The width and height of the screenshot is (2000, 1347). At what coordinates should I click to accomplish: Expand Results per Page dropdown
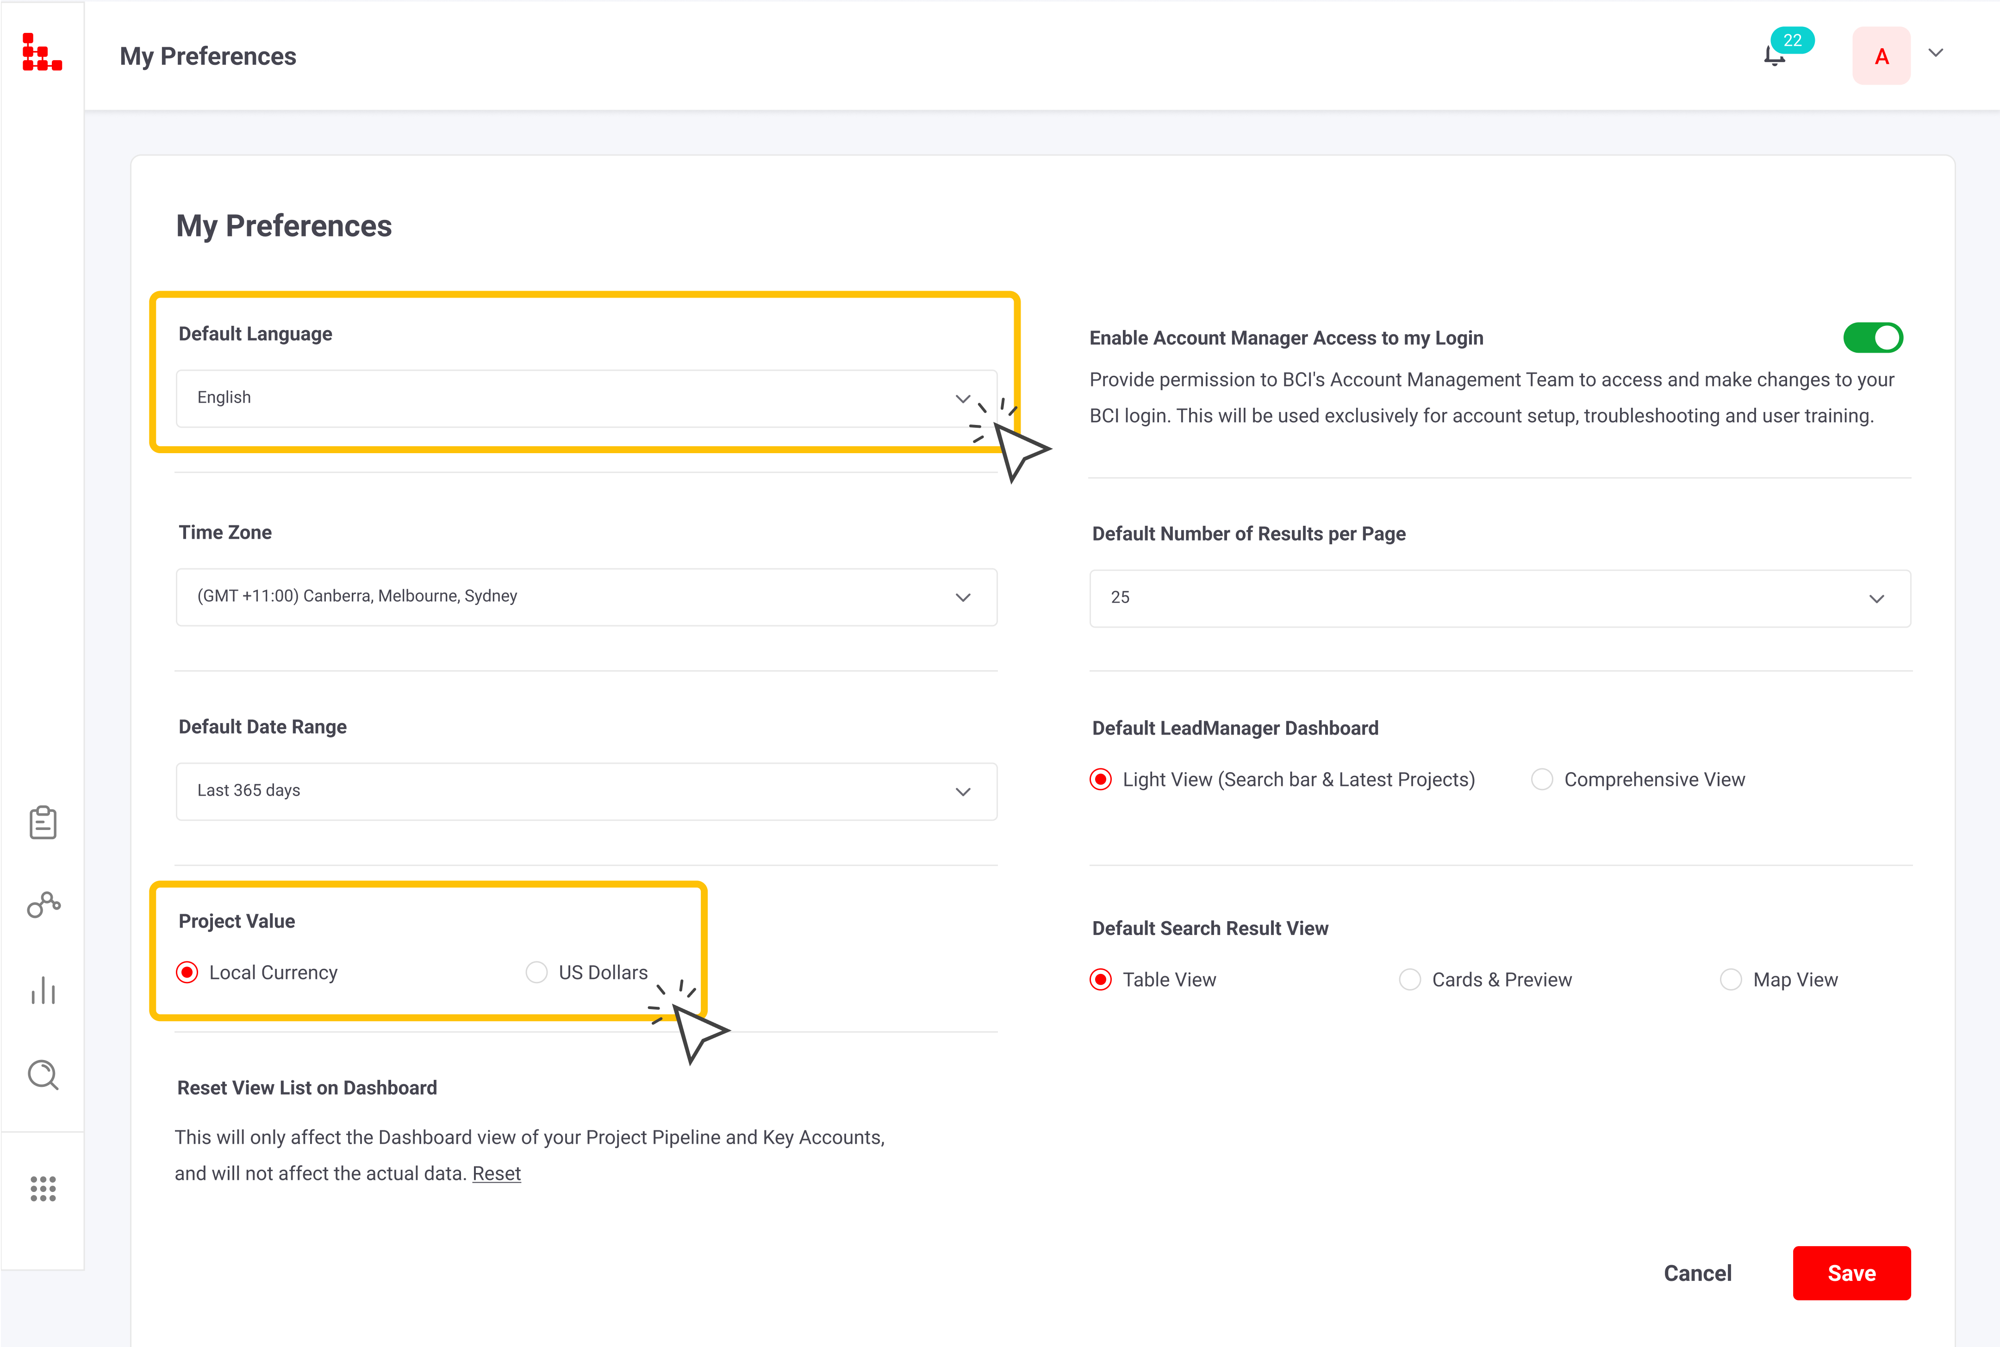coord(1499,599)
